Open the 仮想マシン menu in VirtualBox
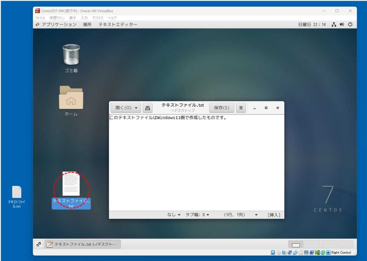 pyautogui.click(x=57, y=18)
